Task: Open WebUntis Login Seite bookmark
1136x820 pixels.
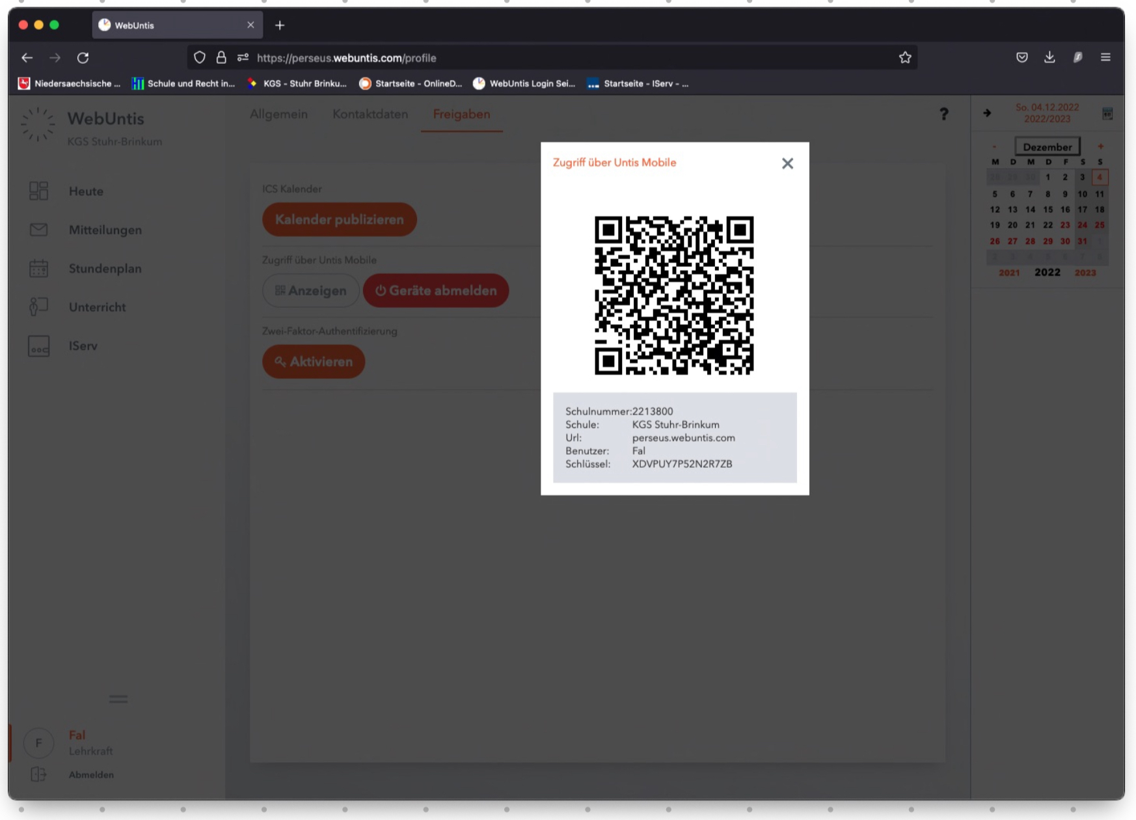Action: point(524,83)
